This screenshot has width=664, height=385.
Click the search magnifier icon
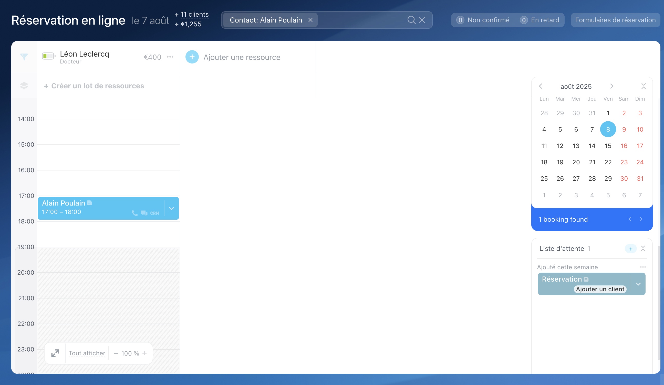coord(411,20)
